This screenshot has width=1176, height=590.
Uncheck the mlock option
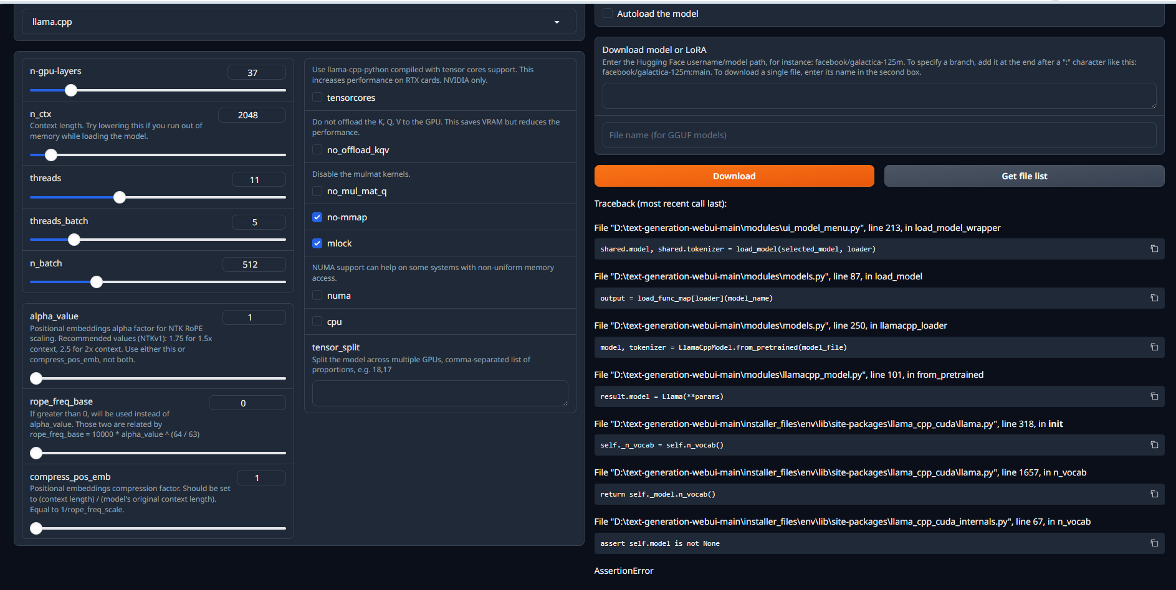click(x=317, y=243)
